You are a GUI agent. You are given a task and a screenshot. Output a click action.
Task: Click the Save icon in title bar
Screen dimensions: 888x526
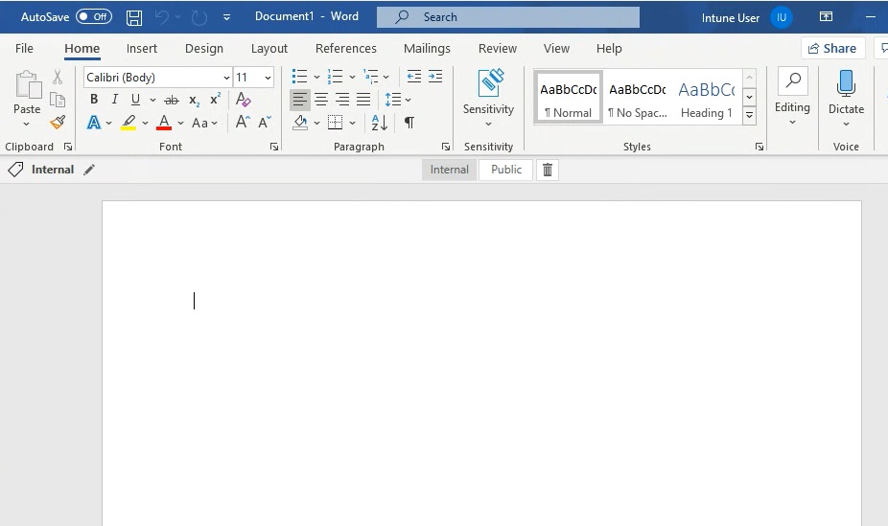pyautogui.click(x=134, y=17)
